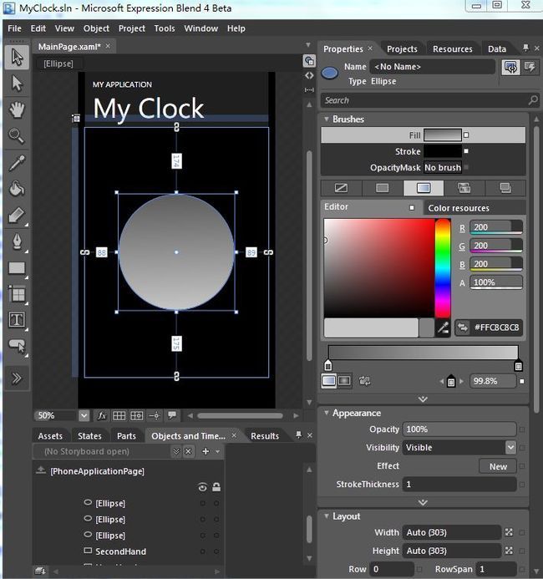Viewport: 543px width, 579px height.
Task: Set Width to Auto icon
Action: 509,532
